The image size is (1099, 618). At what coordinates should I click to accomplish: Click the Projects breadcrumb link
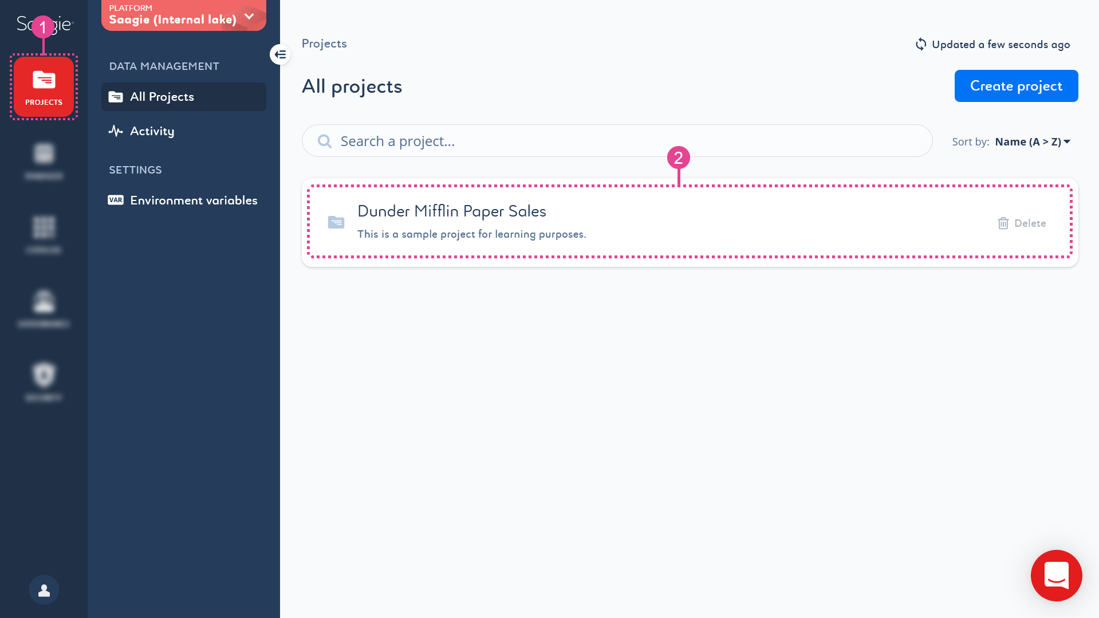coord(324,44)
